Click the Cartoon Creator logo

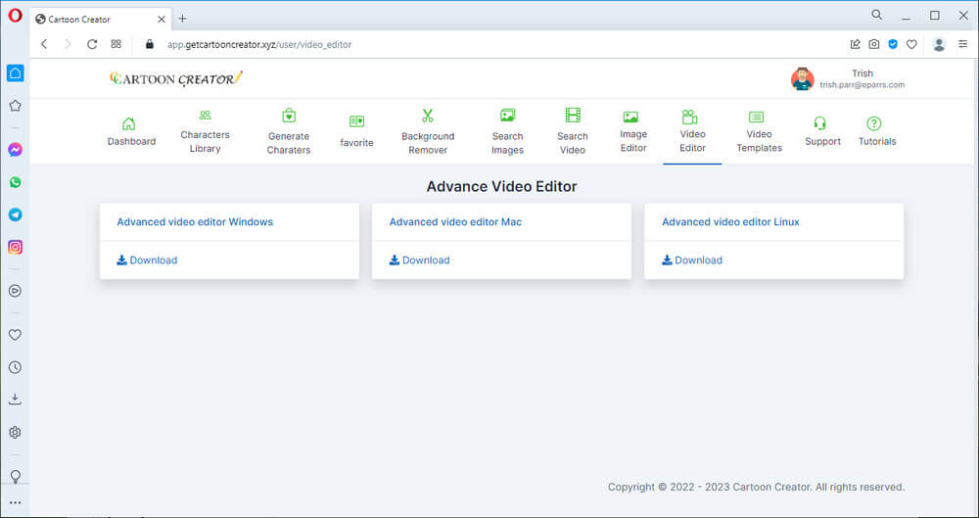pyautogui.click(x=176, y=78)
